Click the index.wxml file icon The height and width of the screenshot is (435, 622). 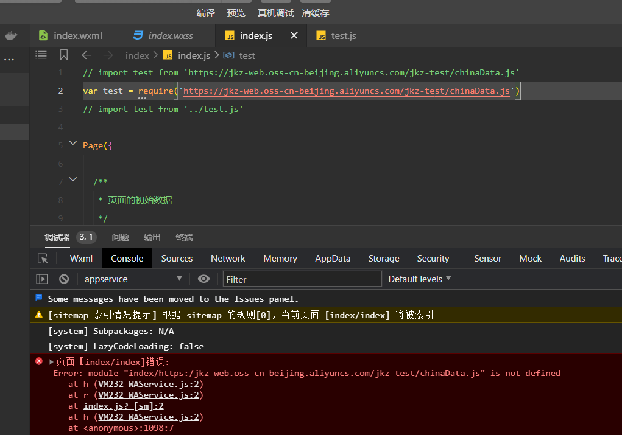[x=43, y=36]
